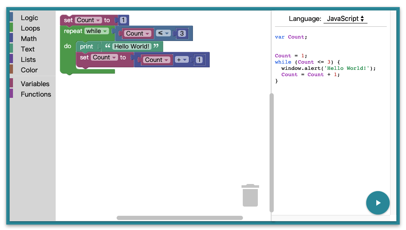This screenshot has height=230, width=406.
Task: Click the 'Language:' label
Action: (305, 19)
